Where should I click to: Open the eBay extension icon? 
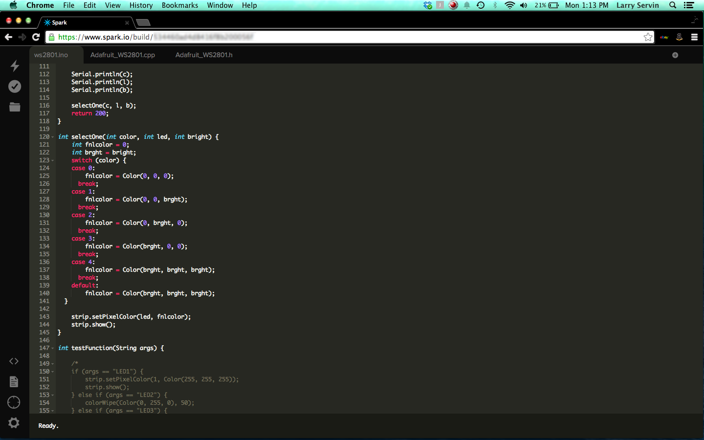click(664, 37)
